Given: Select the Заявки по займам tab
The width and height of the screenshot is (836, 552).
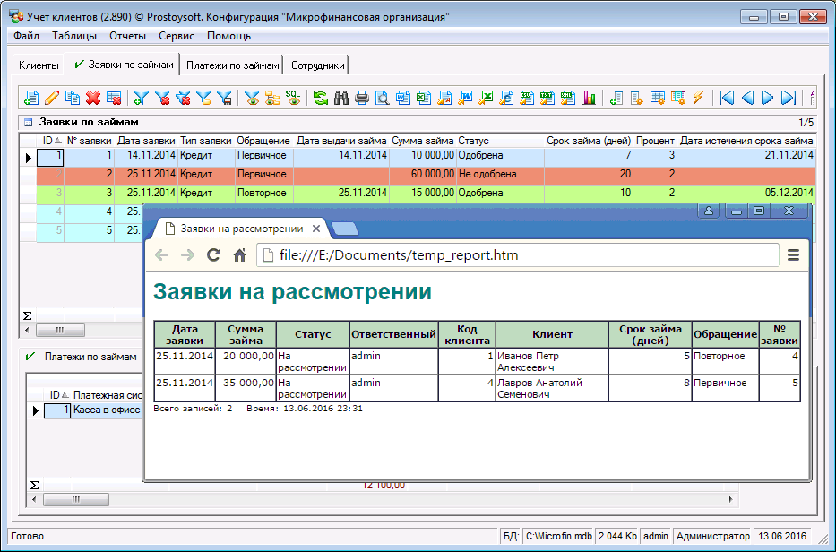Looking at the screenshot, I should click(123, 65).
